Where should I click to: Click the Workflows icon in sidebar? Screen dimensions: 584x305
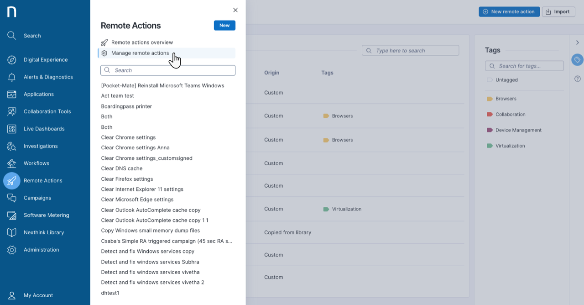[x=12, y=163]
